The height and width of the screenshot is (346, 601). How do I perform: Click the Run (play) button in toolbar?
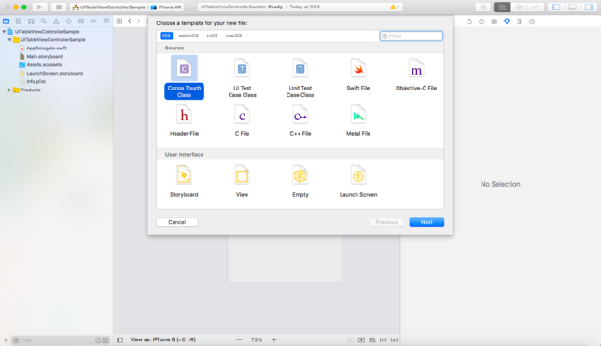click(39, 7)
